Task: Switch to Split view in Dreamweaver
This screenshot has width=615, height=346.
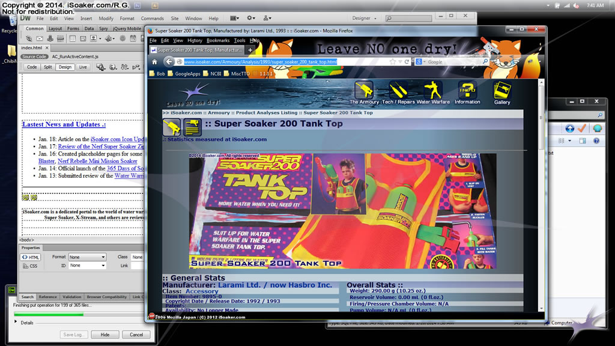Action: 48,67
